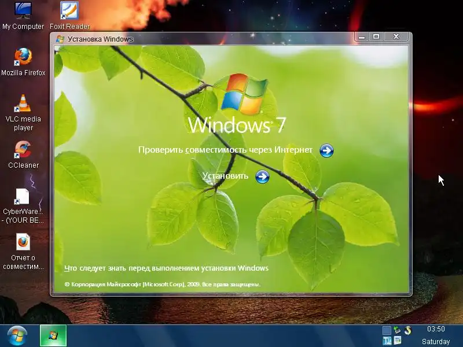Image resolution: width=463 pixels, height=347 pixels.
Task: Click the Windows Start orb
Action: (17, 335)
